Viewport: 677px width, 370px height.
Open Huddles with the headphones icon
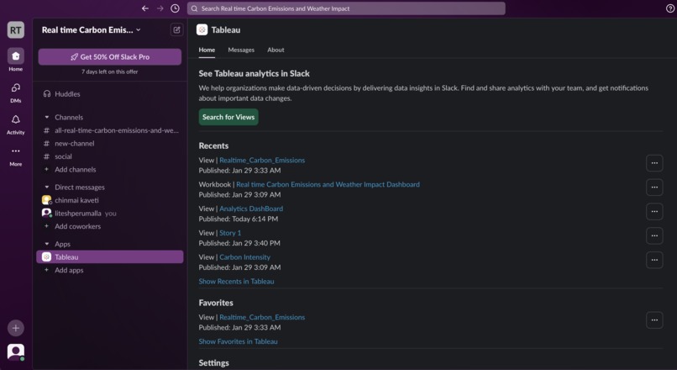click(x=47, y=94)
